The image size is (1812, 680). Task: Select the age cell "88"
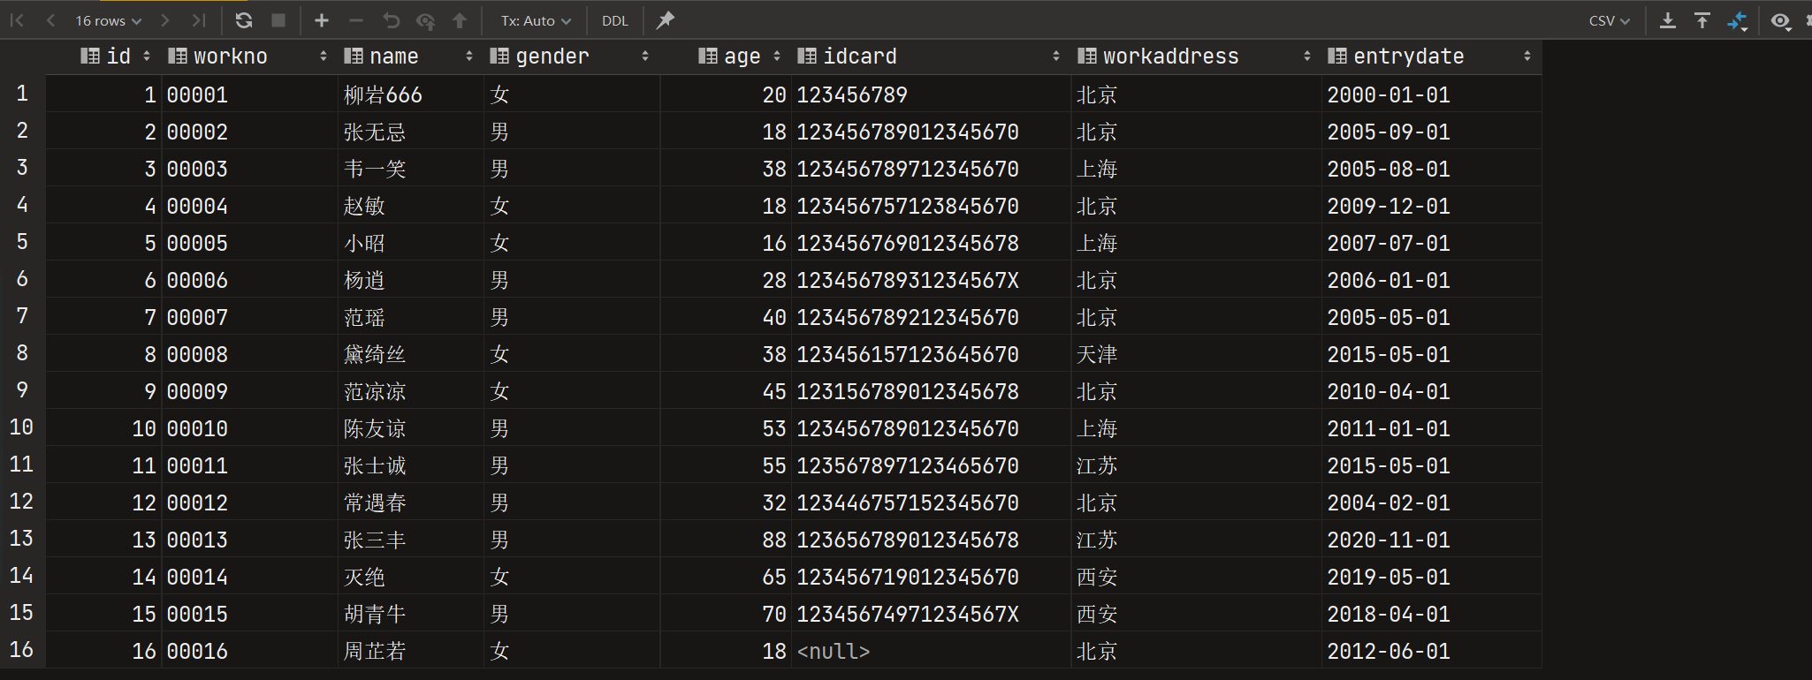click(727, 540)
